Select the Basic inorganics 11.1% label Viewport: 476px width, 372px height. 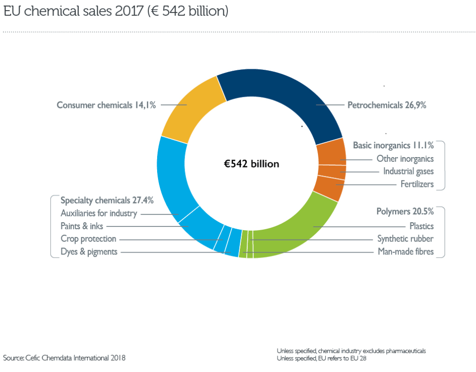pos(393,146)
